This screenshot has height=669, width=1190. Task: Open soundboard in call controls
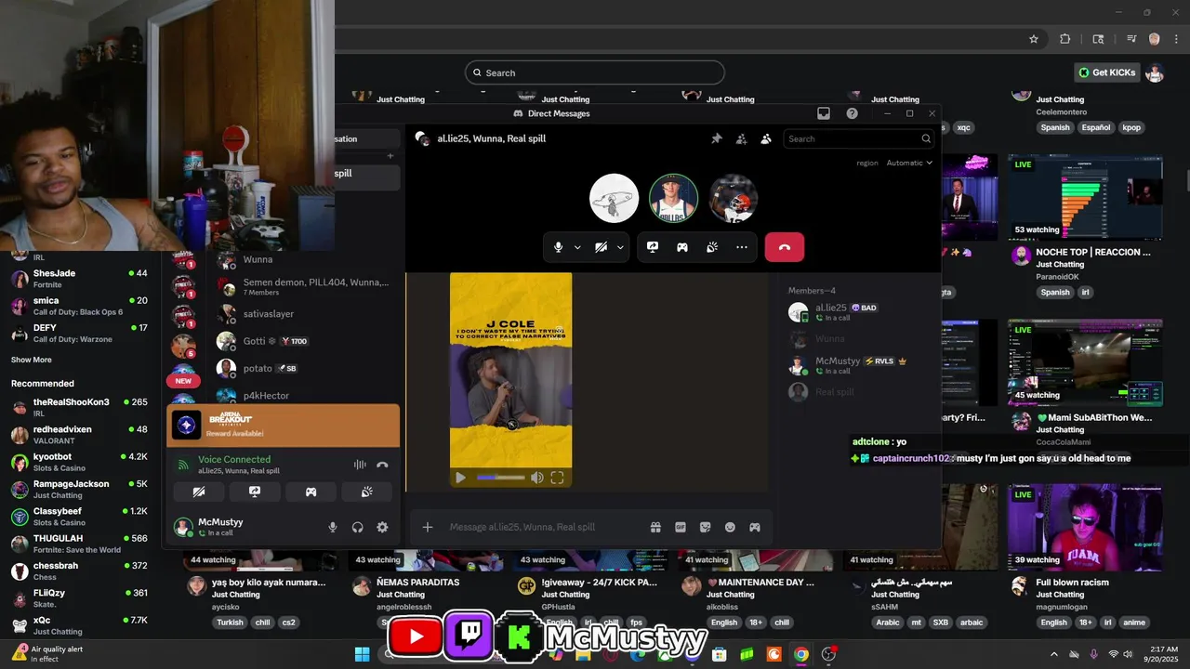pyautogui.click(x=712, y=247)
